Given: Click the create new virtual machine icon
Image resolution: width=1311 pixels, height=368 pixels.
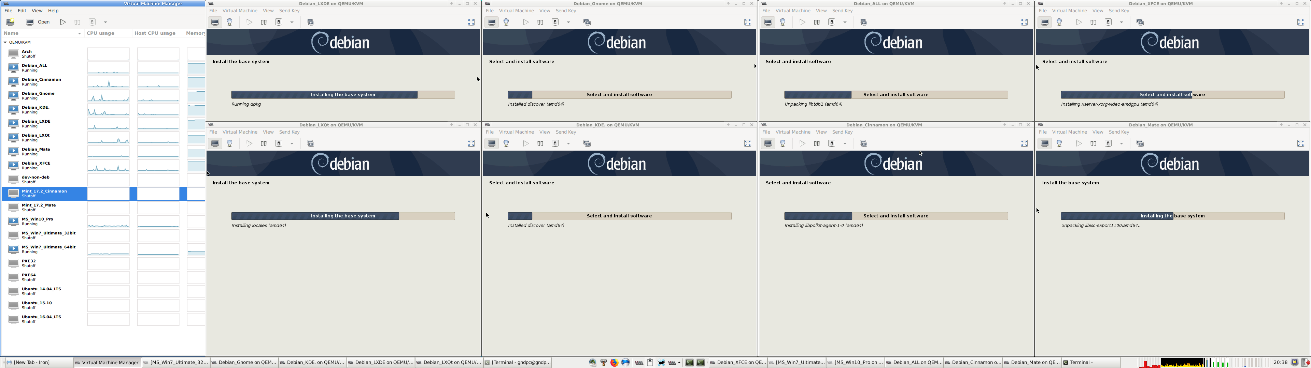Looking at the screenshot, I should tap(10, 22).
